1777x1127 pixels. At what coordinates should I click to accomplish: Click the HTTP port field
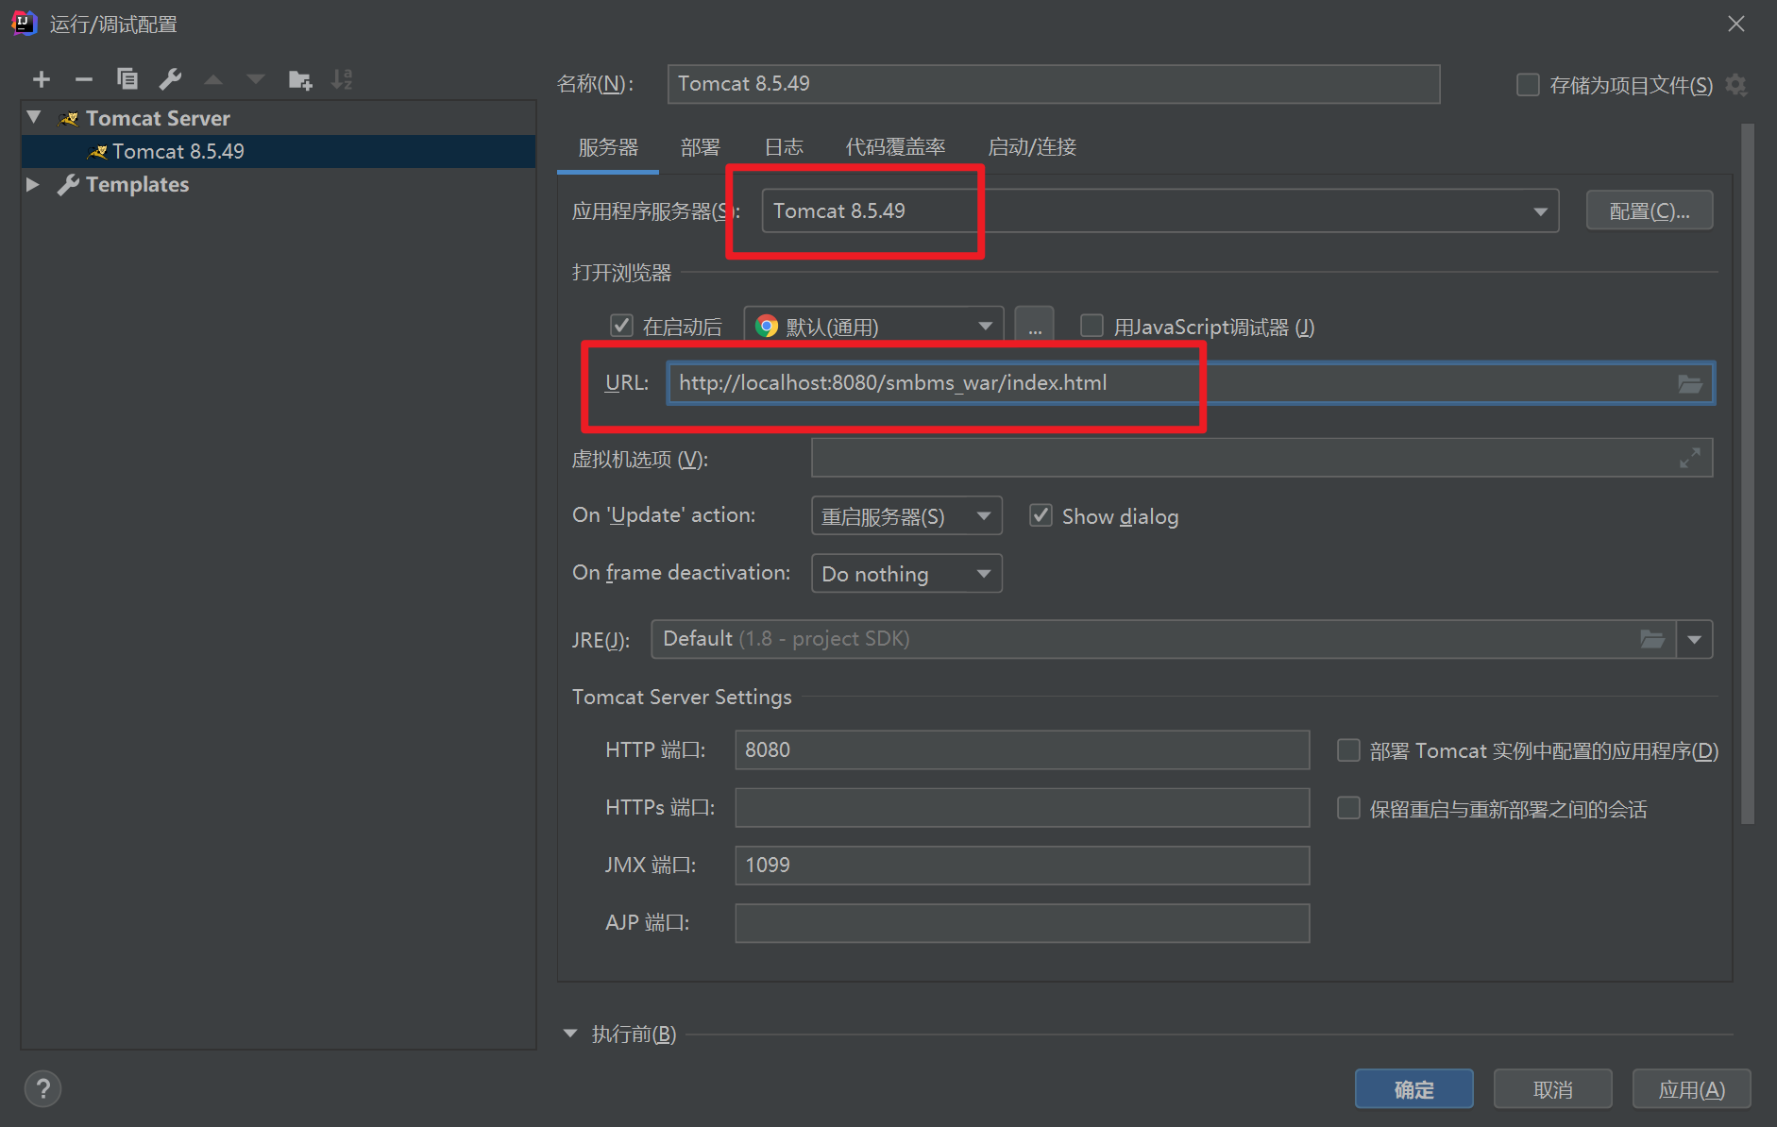tap(1022, 749)
